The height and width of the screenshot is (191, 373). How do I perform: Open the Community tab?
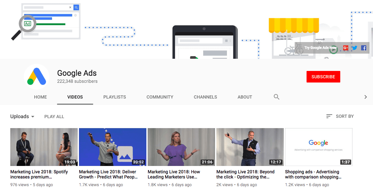(160, 97)
